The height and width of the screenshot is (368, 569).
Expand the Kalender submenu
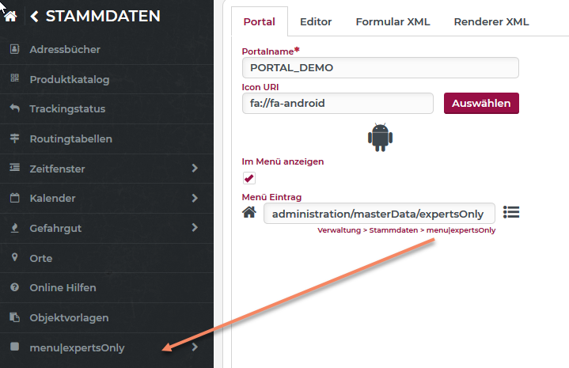point(195,198)
